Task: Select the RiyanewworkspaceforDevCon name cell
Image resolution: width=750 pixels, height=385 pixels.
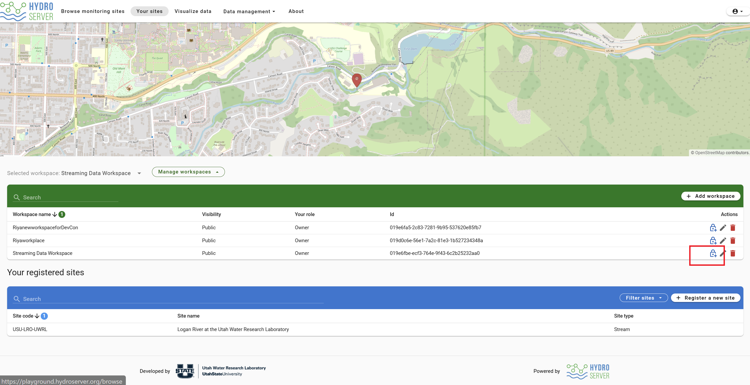Action: pyautogui.click(x=45, y=227)
